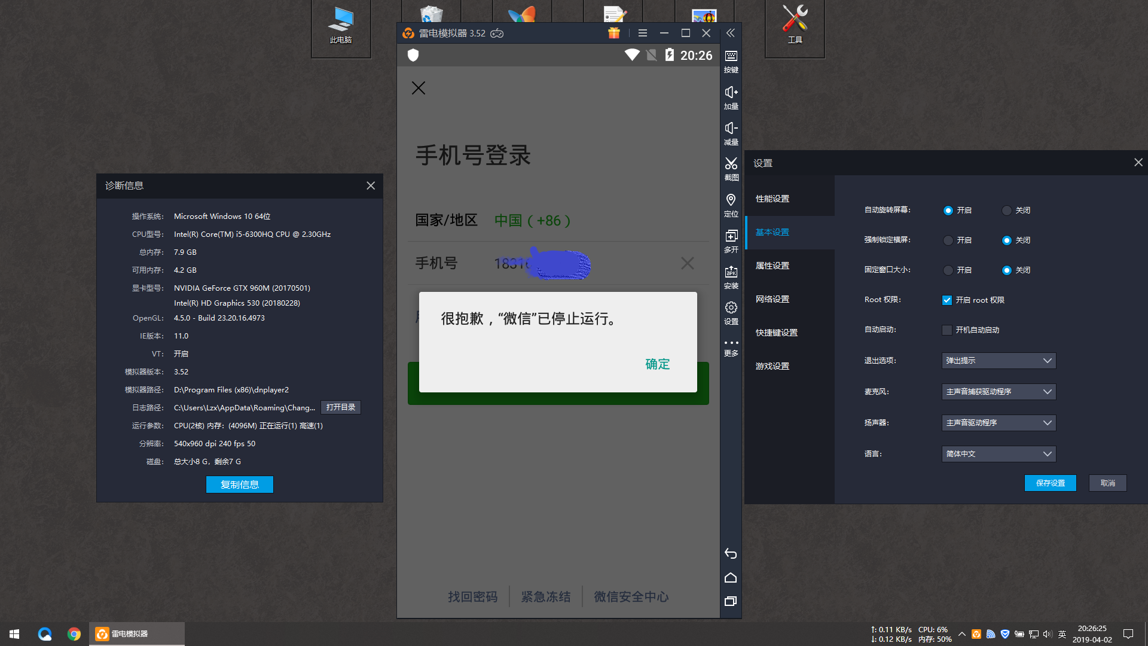Click the 保存设置 button
The height and width of the screenshot is (646, 1148).
(1050, 483)
